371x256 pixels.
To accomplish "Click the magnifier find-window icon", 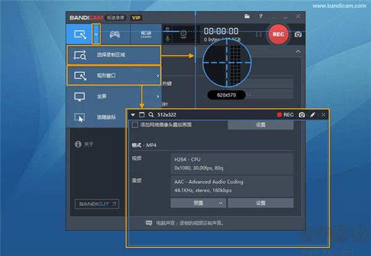I will point(151,115).
